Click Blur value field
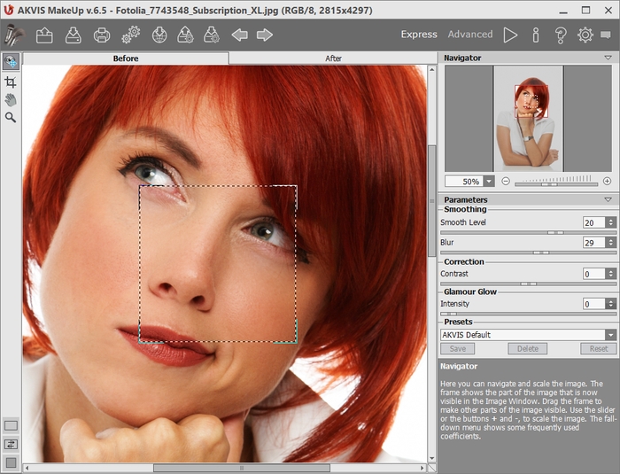Image resolution: width=620 pixels, height=474 pixels. [x=594, y=243]
